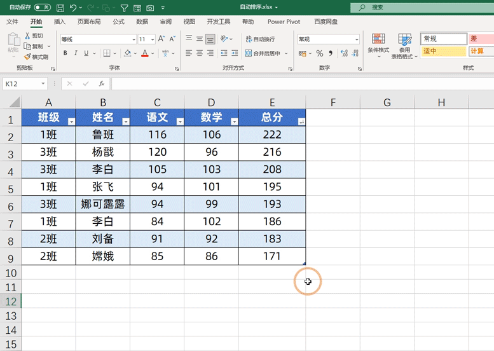494x351 pixels.
Task: Click the Undo arrow icon
Action: (x=73, y=8)
